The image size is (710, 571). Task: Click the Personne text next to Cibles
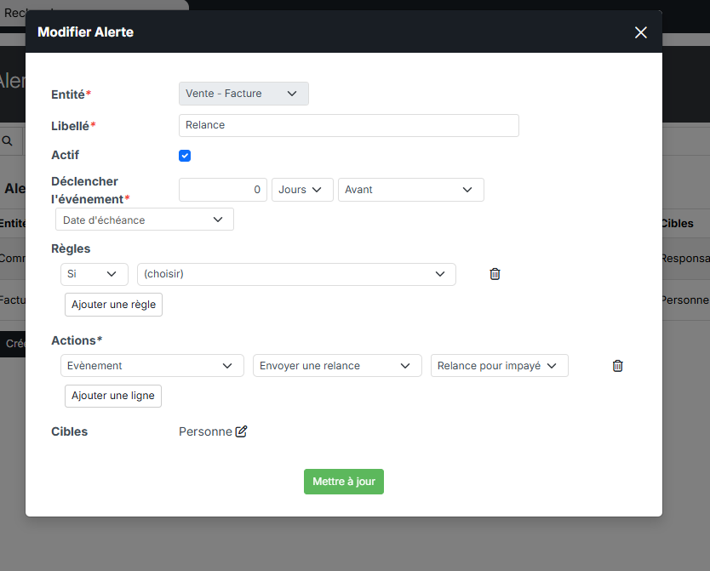pyautogui.click(x=205, y=431)
